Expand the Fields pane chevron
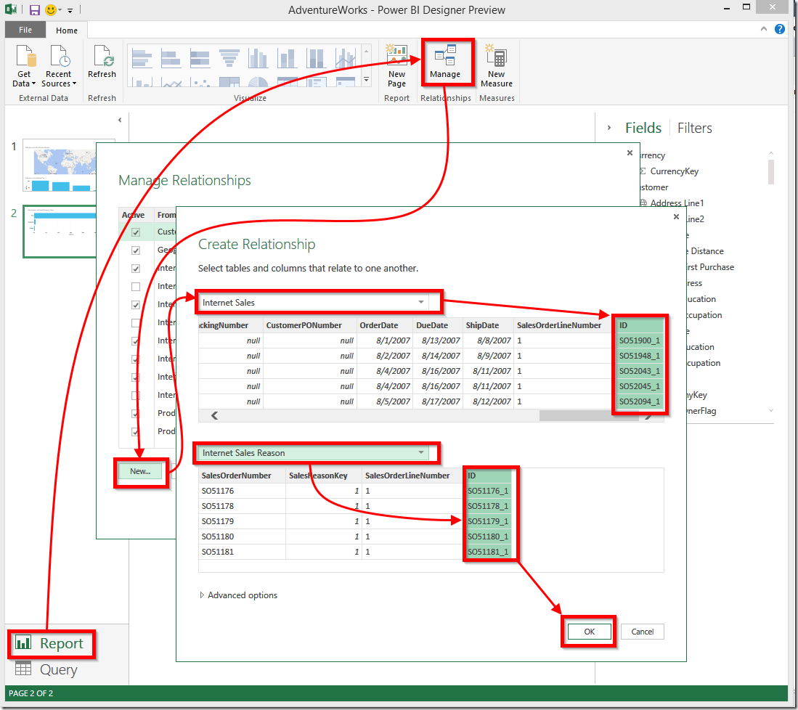 pos(608,128)
